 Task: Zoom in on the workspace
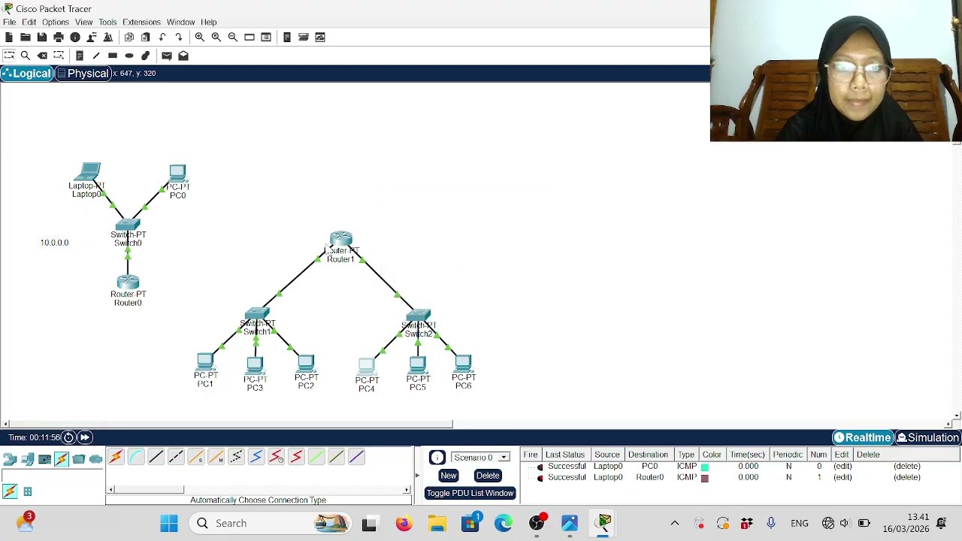[x=200, y=37]
